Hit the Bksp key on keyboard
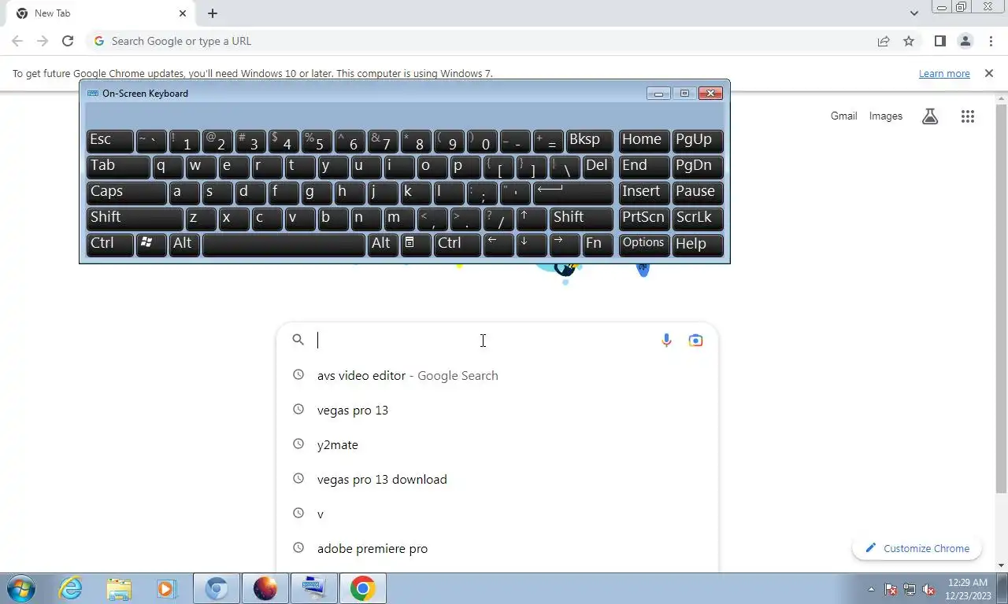Image resolution: width=1008 pixels, height=604 pixels. pos(589,141)
